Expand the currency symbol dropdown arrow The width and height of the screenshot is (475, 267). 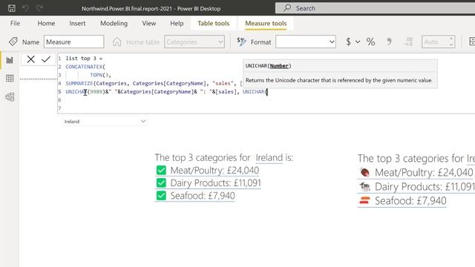point(358,42)
